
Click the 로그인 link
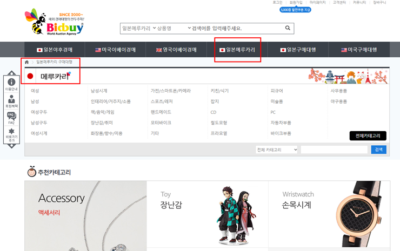[277, 3]
